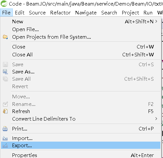163x158 pixels.
Task: Open the Edit menu
Action: coord(20,13)
